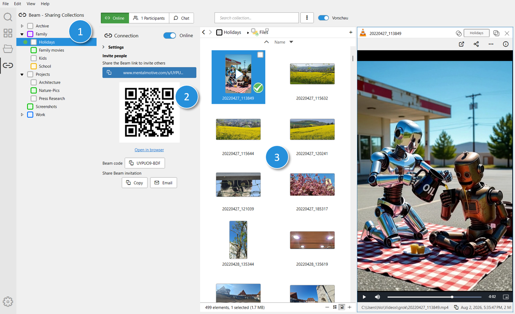Image resolution: width=515 pixels, height=314 pixels.
Task: Copy the Beam code UYPUO9-BDF
Action: click(145, 163)
